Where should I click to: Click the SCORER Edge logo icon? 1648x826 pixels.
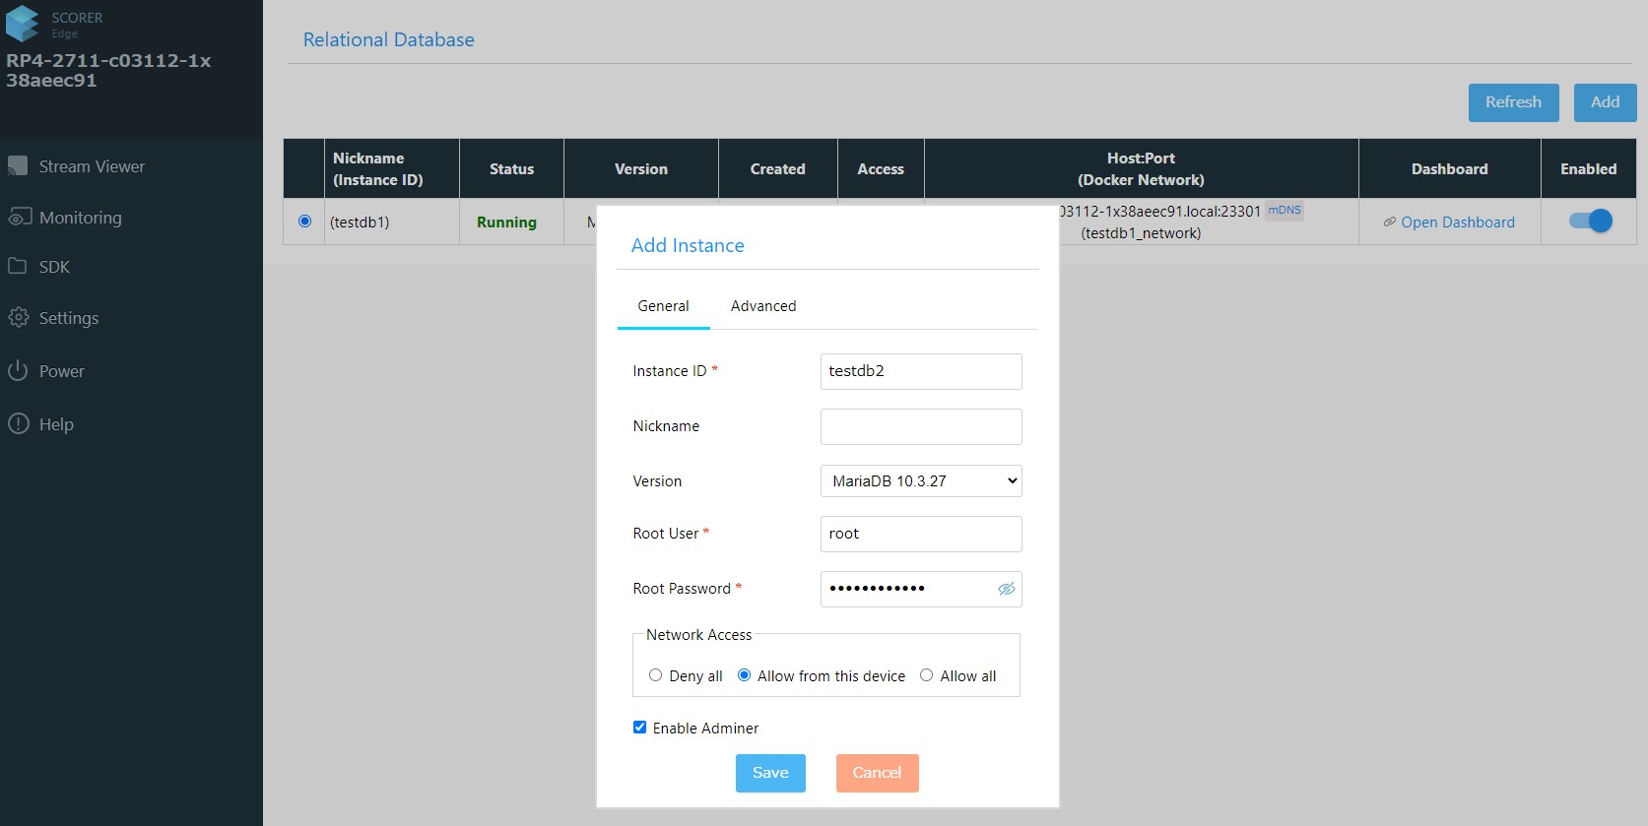23,24
